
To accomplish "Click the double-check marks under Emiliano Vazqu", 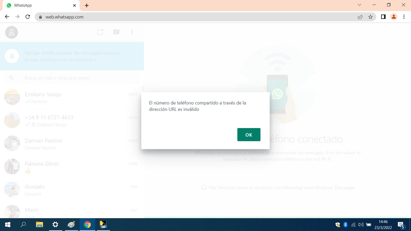I will click(x=27, y=102).
